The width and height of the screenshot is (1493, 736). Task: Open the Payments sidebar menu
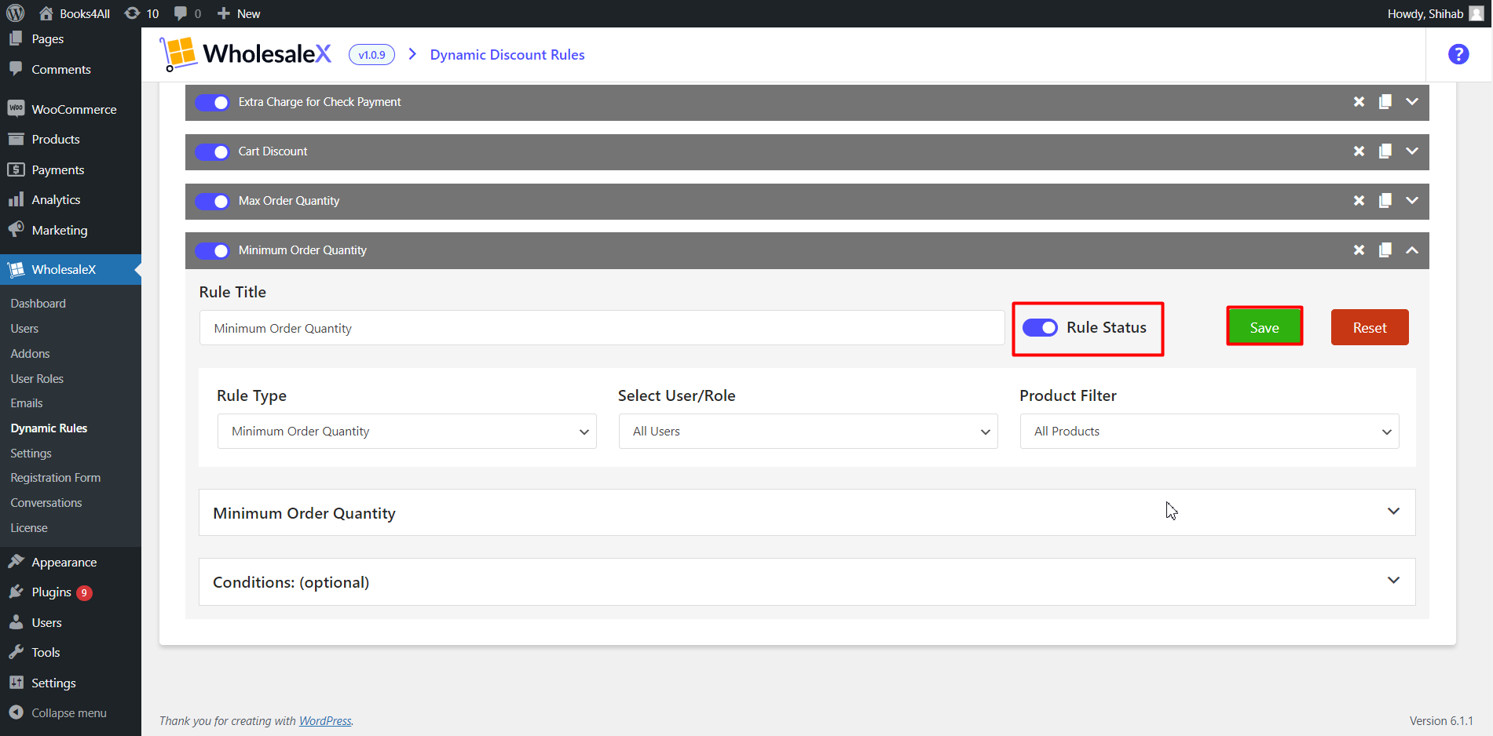pyautogui.click(x=71, y=169)
